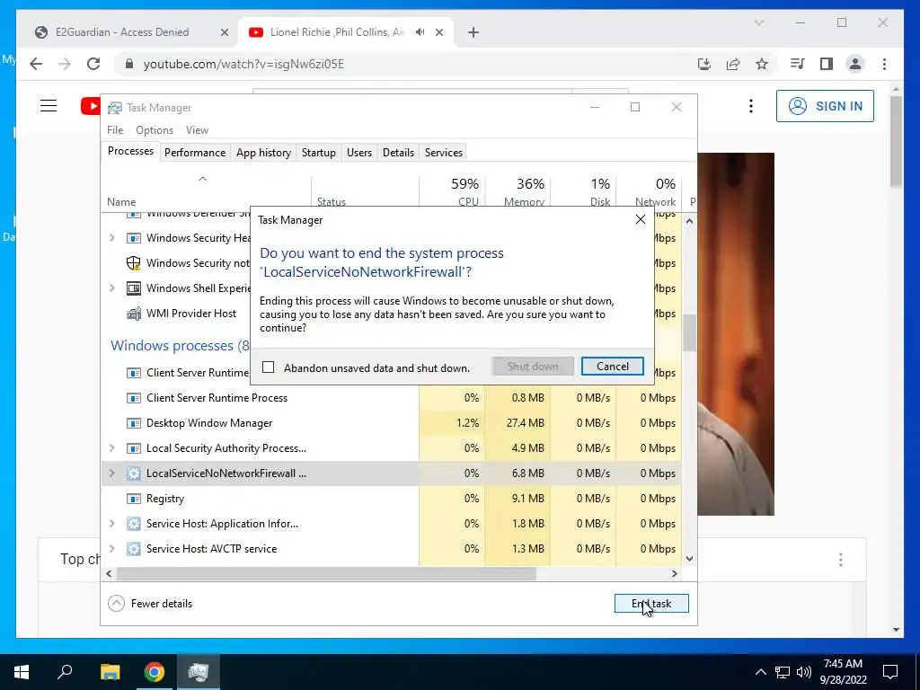
Task: Close the E2Guardian browser tab
Action: click(x=224, y=33)
